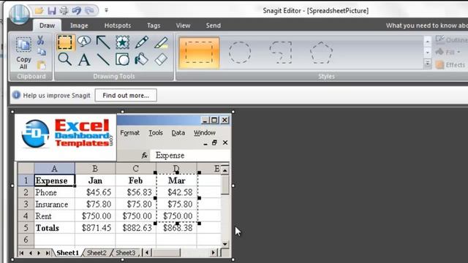Expand the full Styles gallery
468x263 pixels.
click(x=427, y=64)
